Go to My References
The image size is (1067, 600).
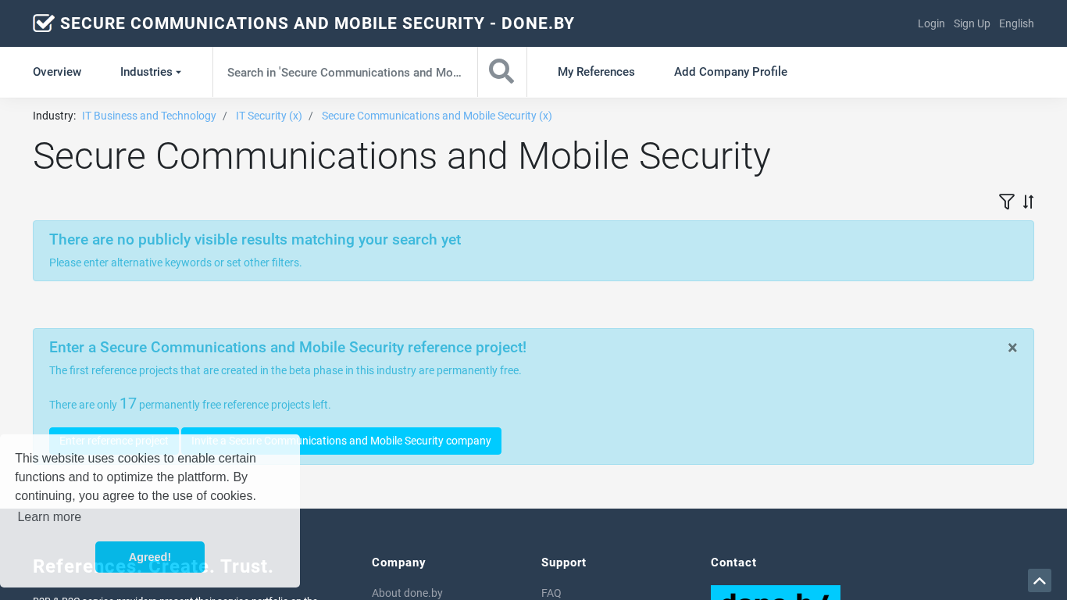[x=596, y=72]
